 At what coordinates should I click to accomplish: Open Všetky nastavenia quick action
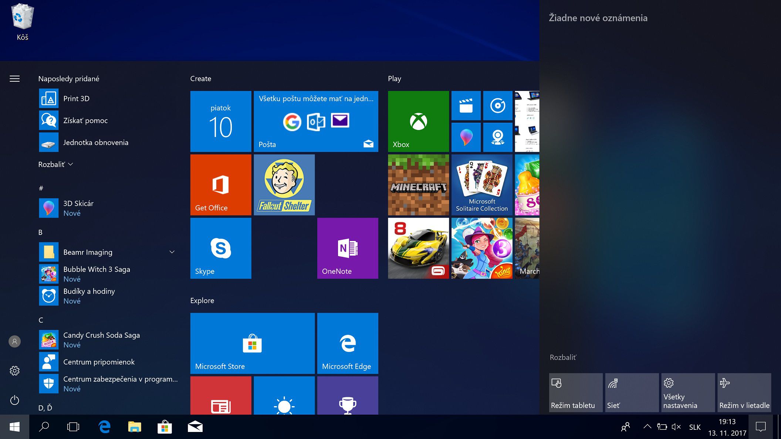coord(688,392)
